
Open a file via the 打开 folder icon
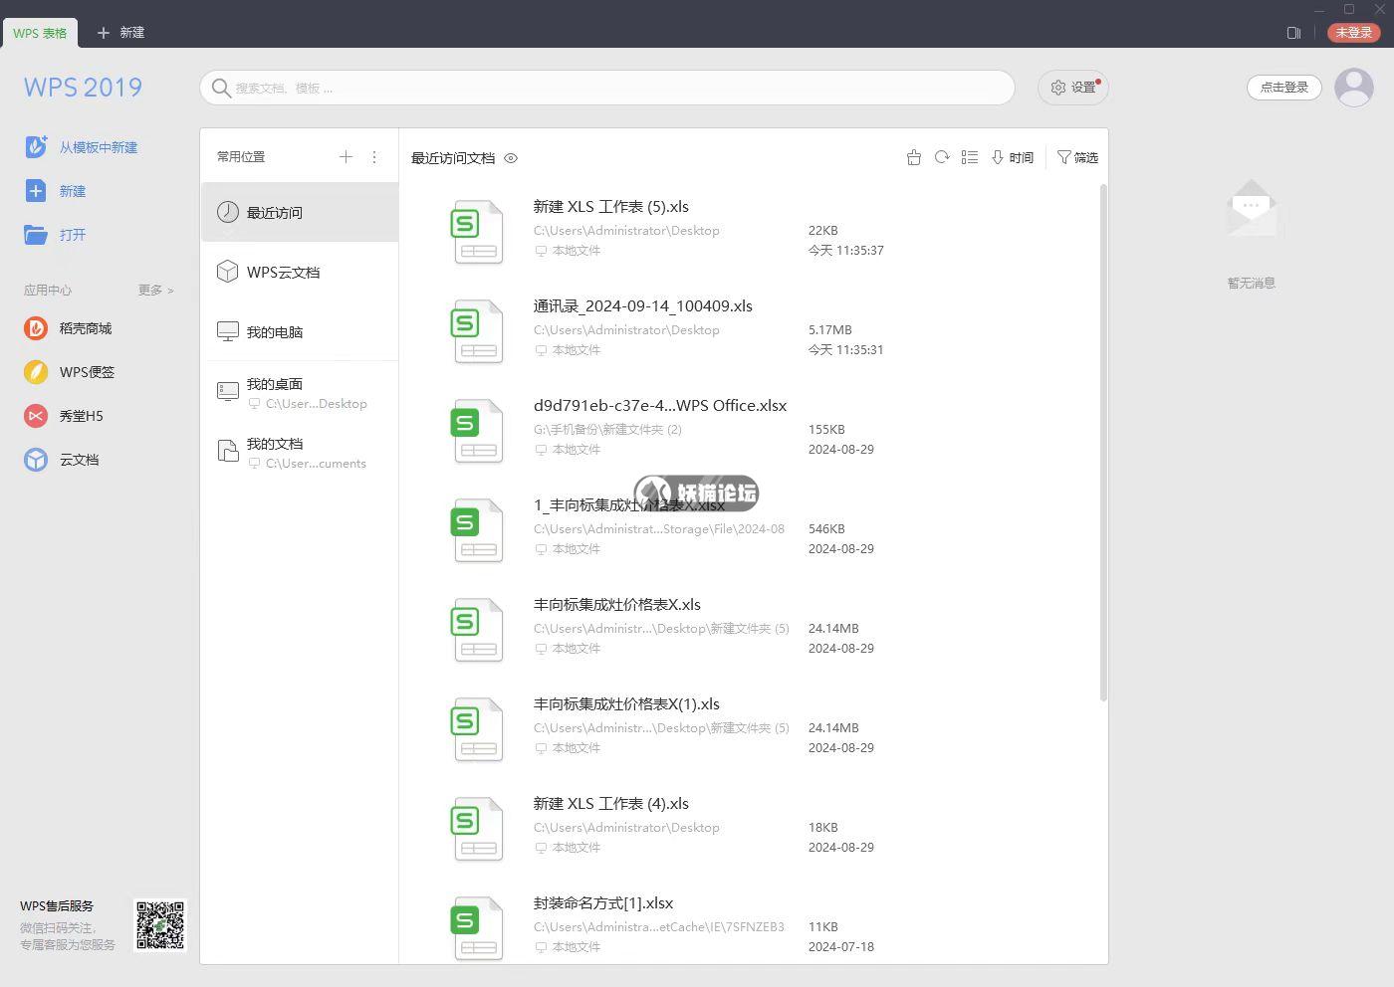click(36, 234)
